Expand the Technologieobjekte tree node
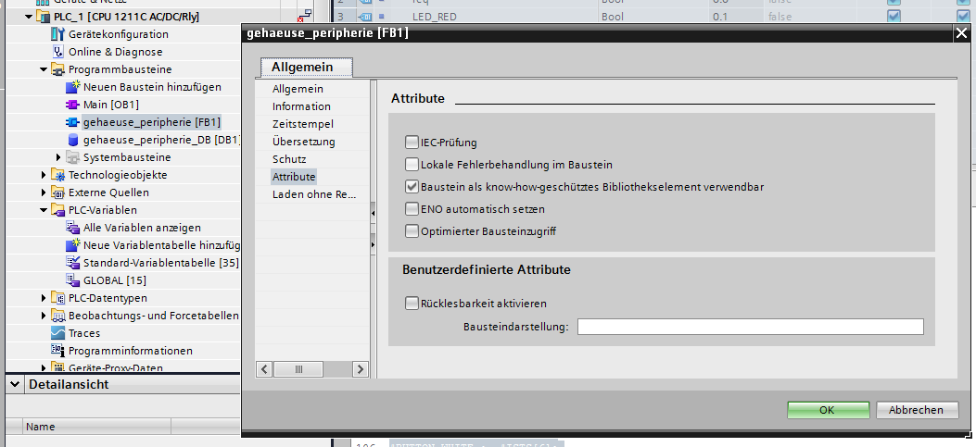This screenshot has width=976, height=447. [44, 175]
